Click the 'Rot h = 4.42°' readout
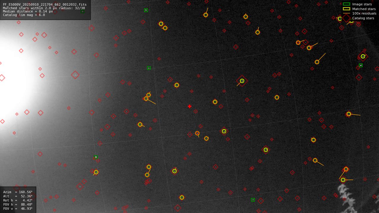Screen dimensions: 379x213 pos(18,200)
